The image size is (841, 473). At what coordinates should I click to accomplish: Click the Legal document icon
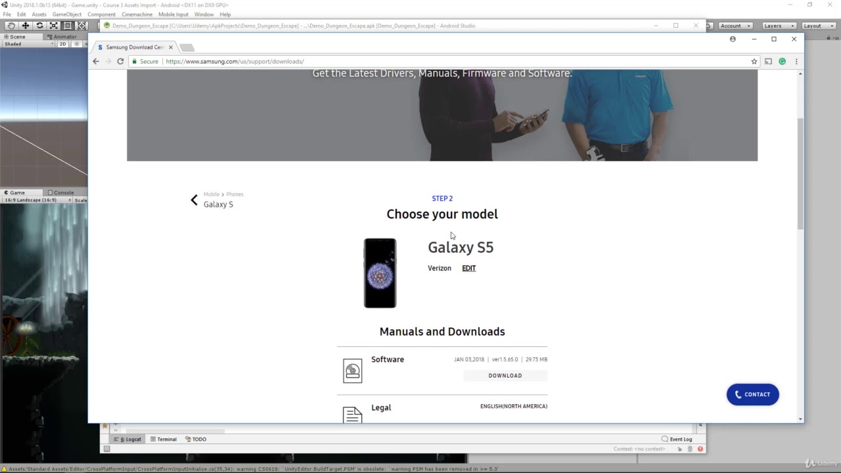[x=353, y=415]
